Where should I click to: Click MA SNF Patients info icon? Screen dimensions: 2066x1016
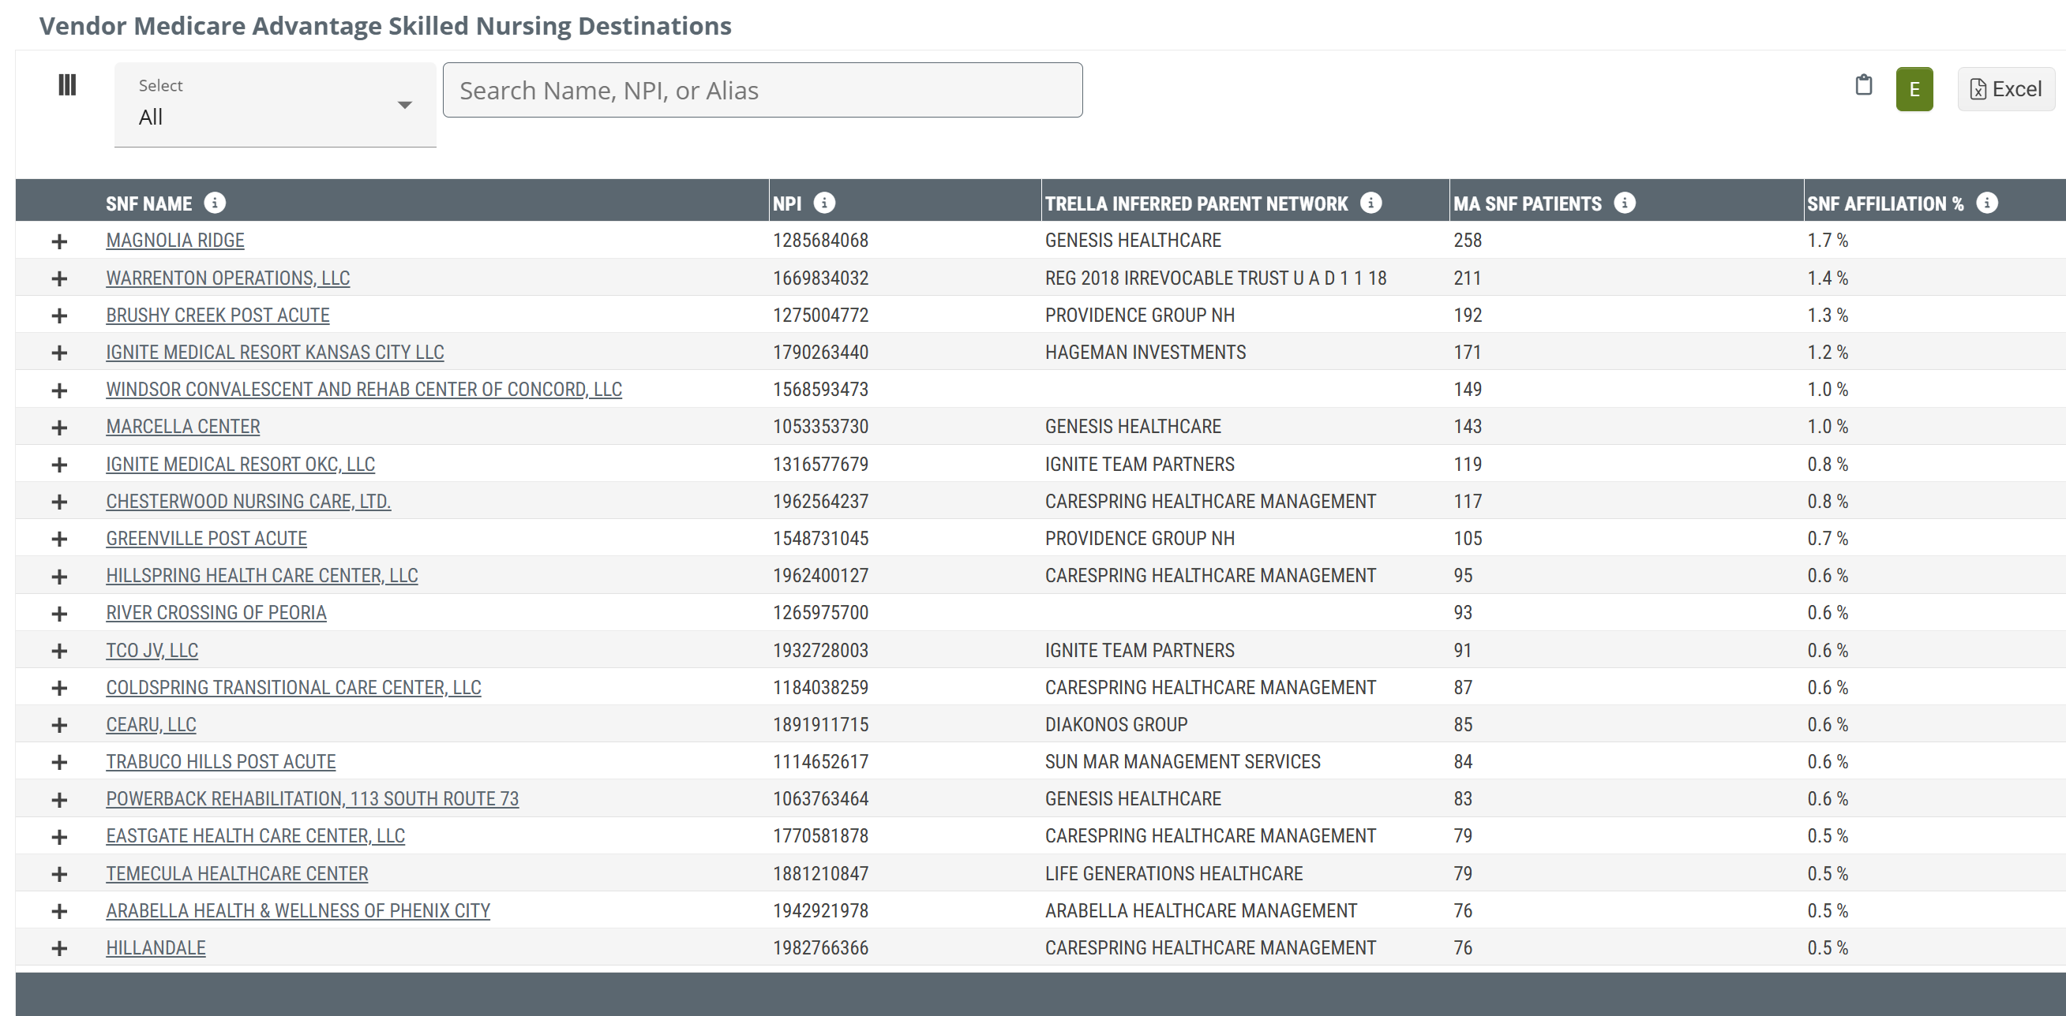1624,204
